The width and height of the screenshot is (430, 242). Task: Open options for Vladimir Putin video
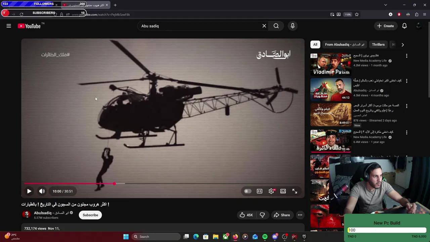click(406, 56)
